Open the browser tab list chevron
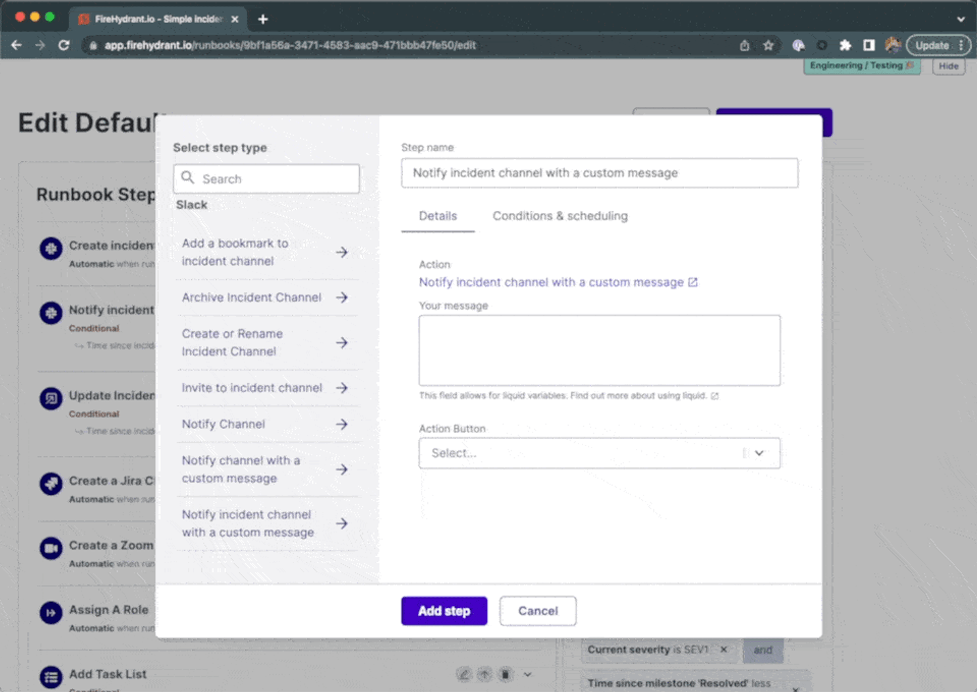 [961, 19]
